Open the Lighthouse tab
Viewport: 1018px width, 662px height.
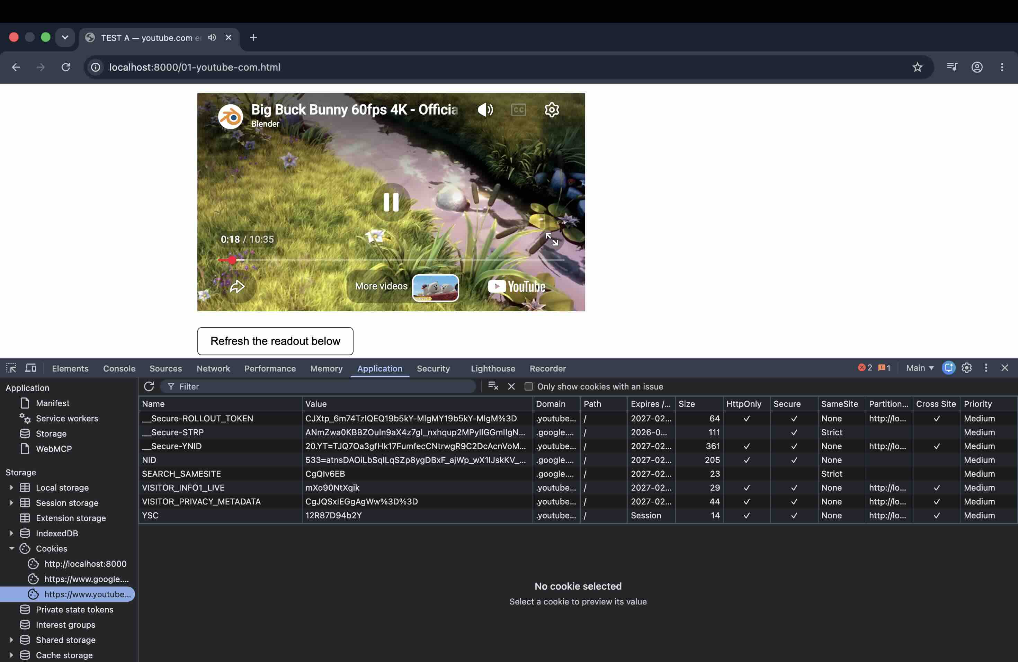[493, 368]
